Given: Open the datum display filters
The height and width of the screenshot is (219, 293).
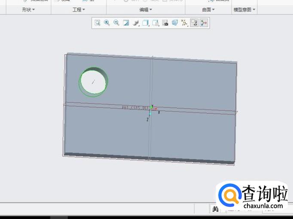Looking at the screenshot, I should pyautogui.click(x=185, y=23).
